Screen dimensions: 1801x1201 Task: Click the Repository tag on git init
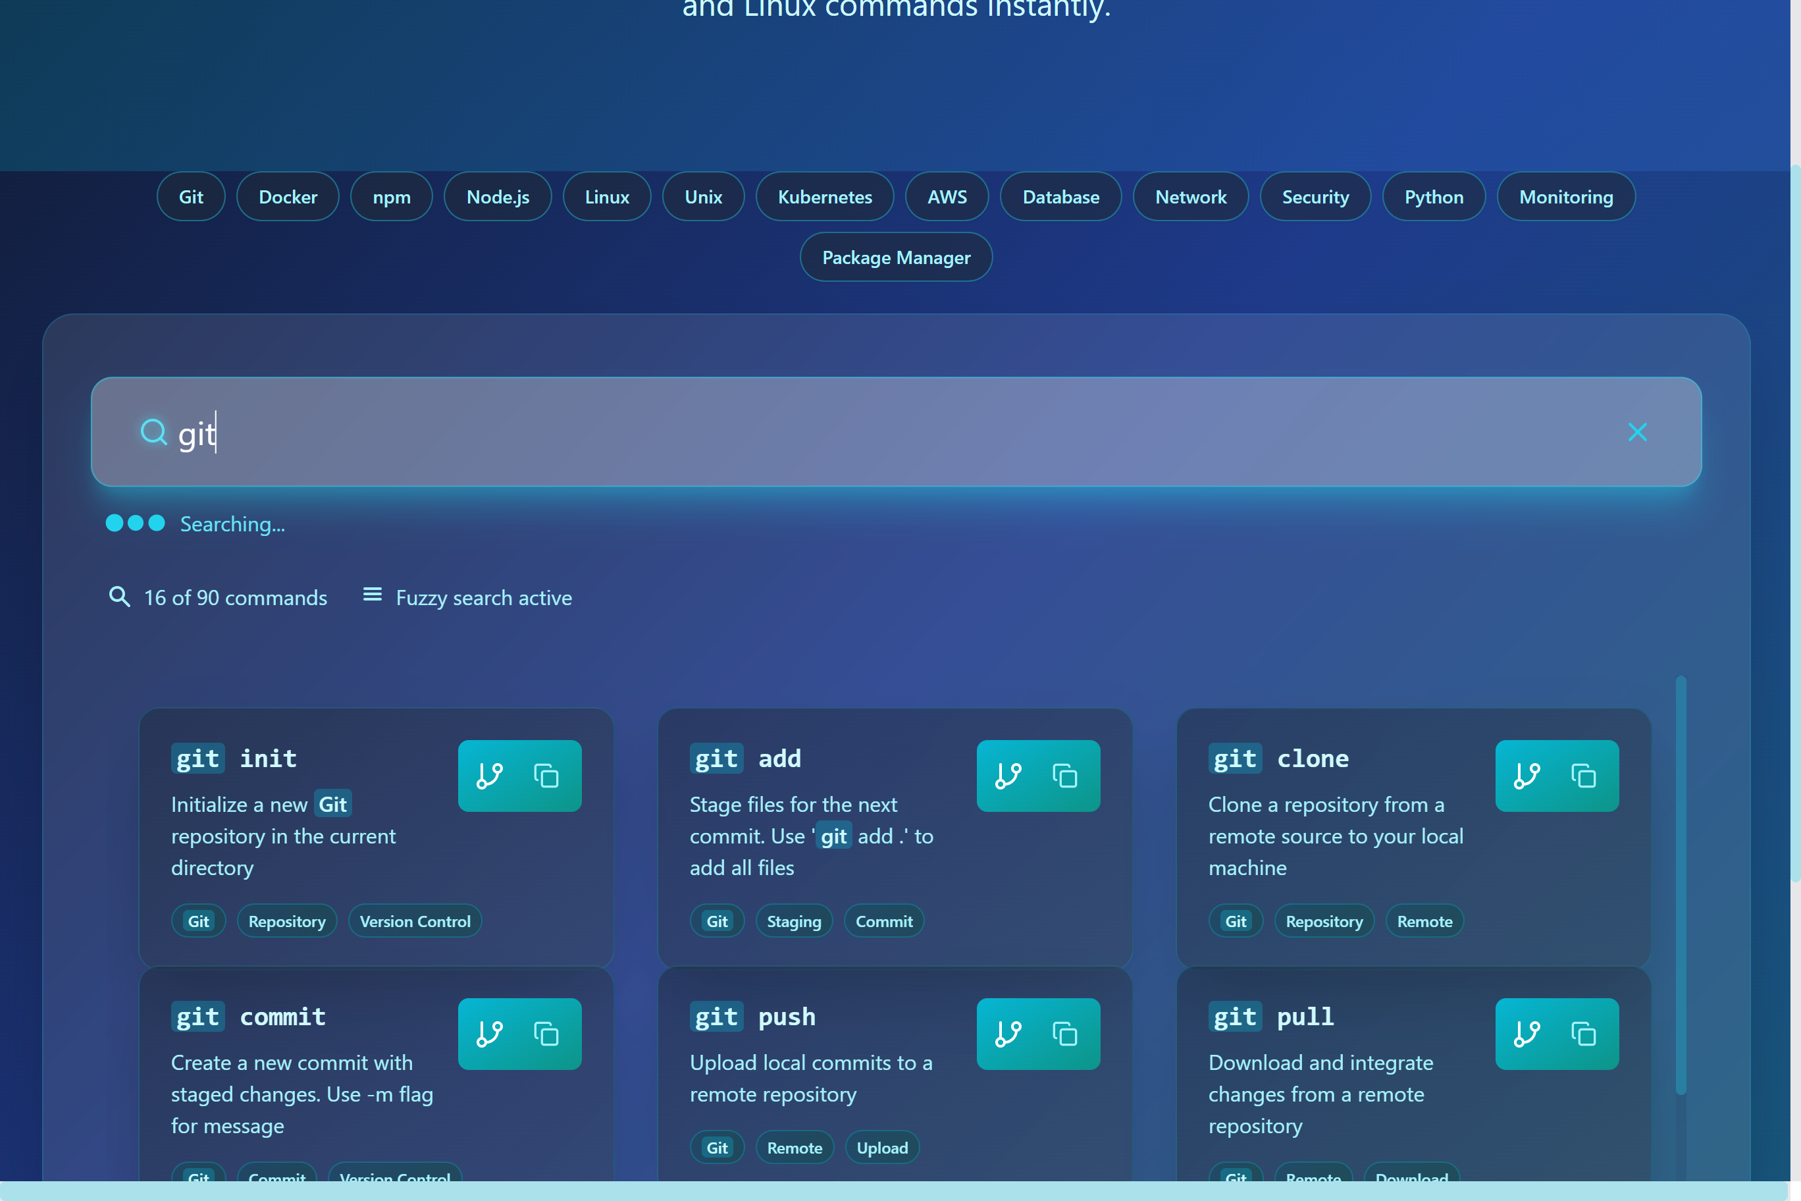(286, 921)
